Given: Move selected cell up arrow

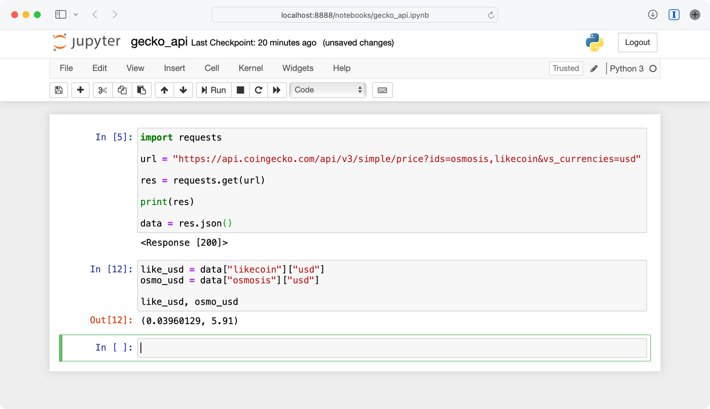Looking at the screenshot, I should click(164, 90).
